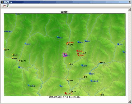The image size is (132, 104).
Task: Click the blue 東又川 marker dot
Action: pos(118,44)
